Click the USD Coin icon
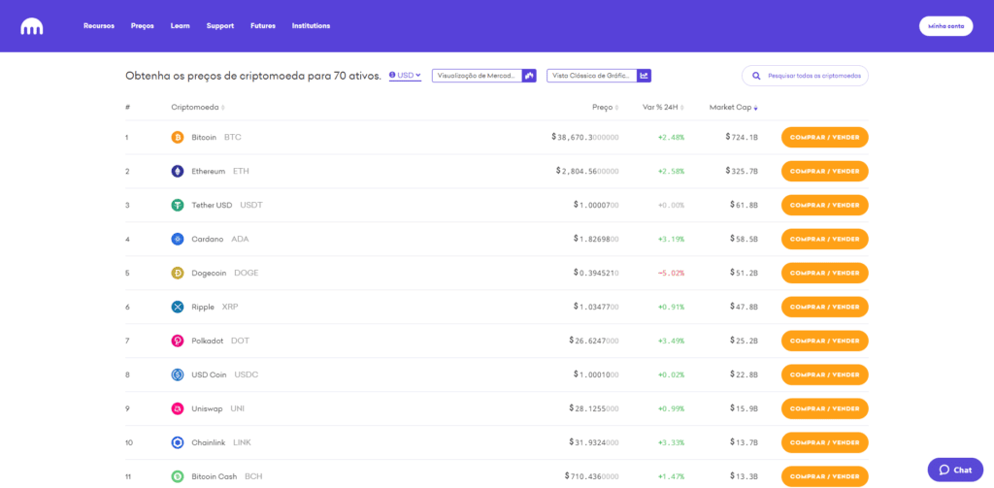The width and height of the screenshot is (994, 488). [178, 374]
